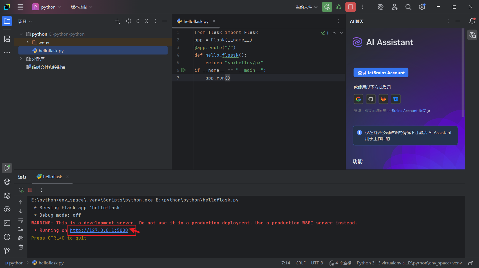Stop the running program with red square

pos(350,7)
